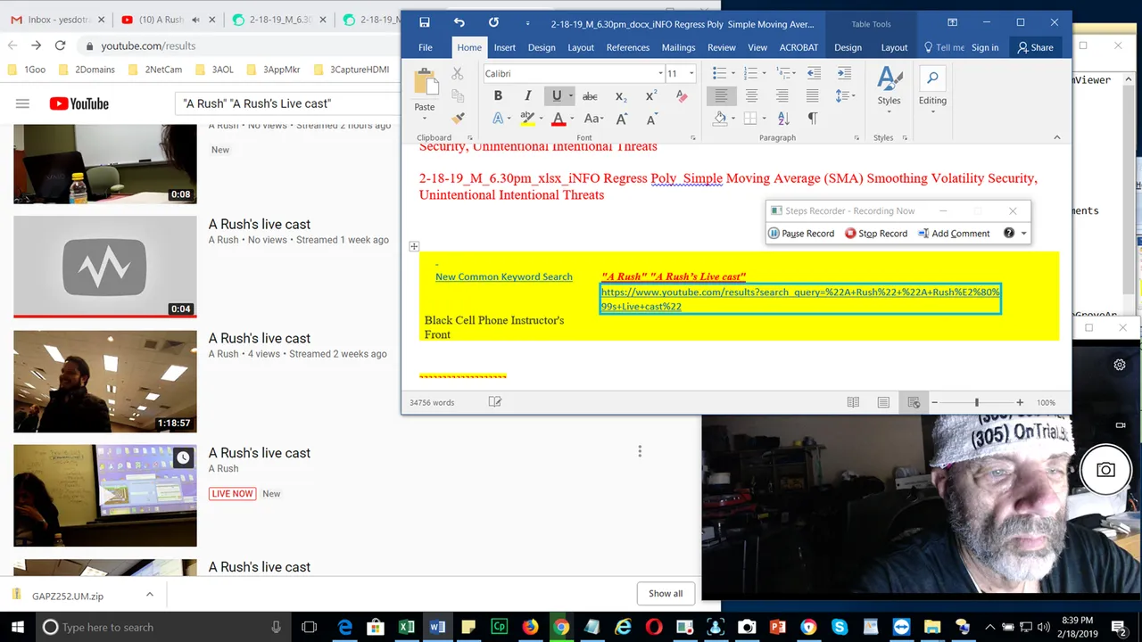Open the Change Case Aa menu
Viewport: 1142px width, 642px height.
coord(592,119)
